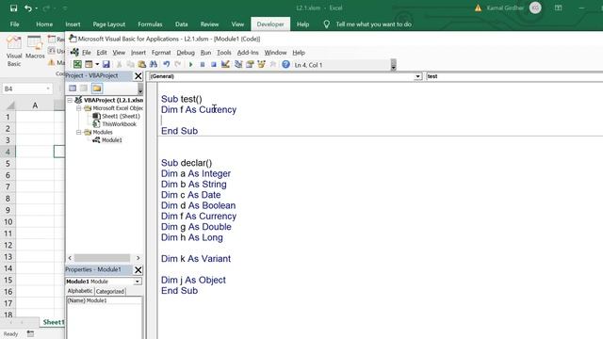Open the Excel Name Box dropdown arrow
This screenshot has height=339, width=603.
pyautogui.click(x=48, y=89)
